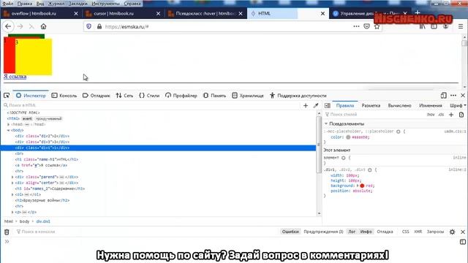Go back with the browser back arrow
This screenshot has width=468, height=263.
coord(8,26)
